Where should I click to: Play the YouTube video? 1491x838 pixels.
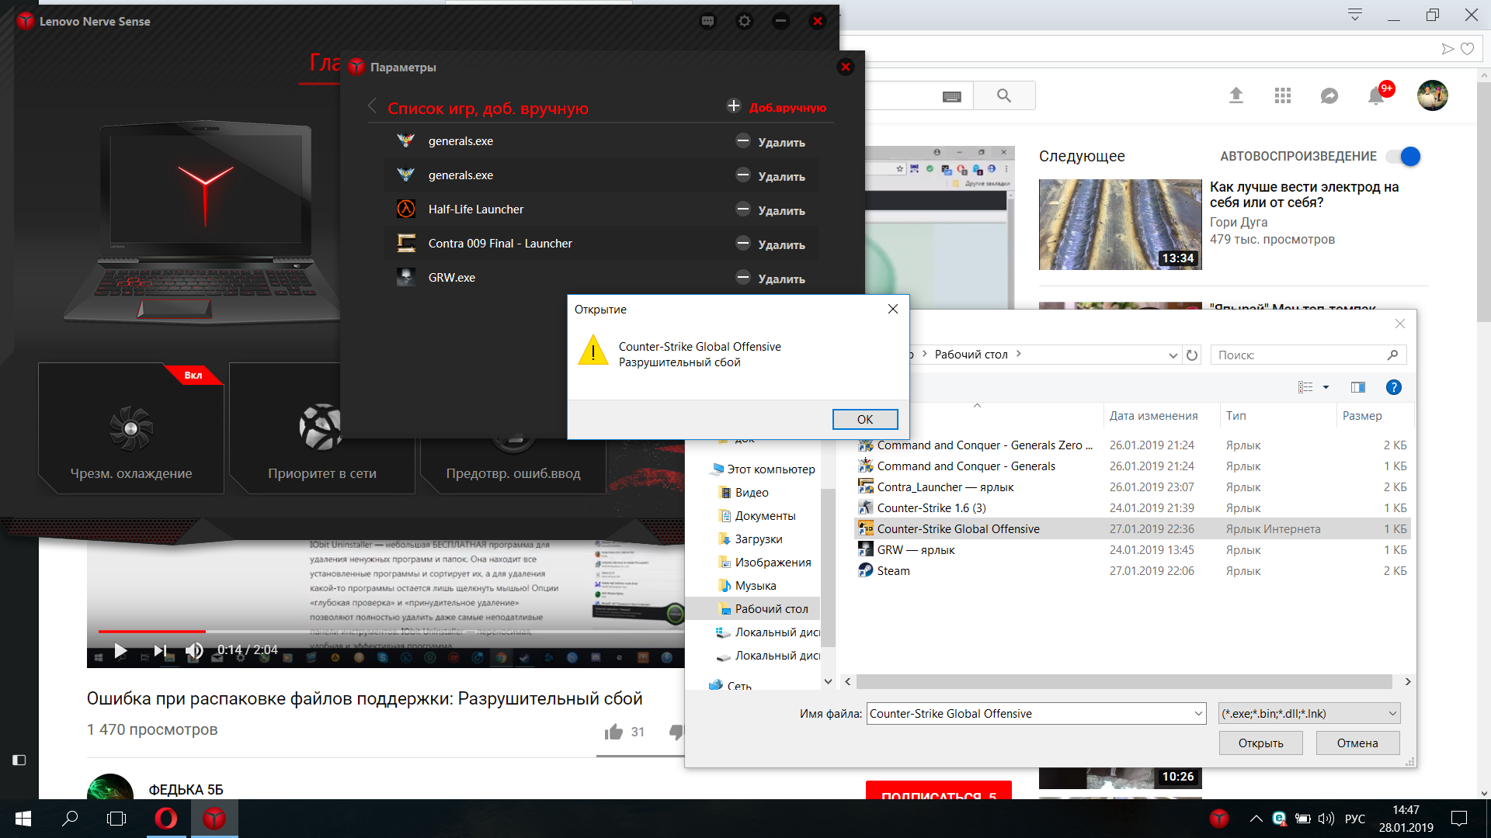pos(120,650)
